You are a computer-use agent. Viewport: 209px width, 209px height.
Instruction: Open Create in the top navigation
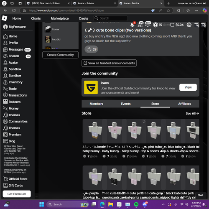83,18
